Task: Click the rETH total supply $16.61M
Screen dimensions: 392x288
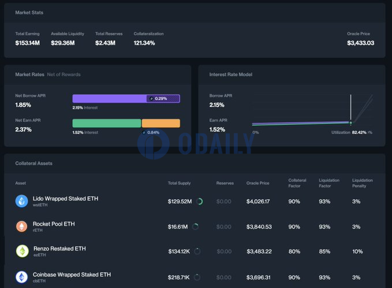Action: click(178, 227)
